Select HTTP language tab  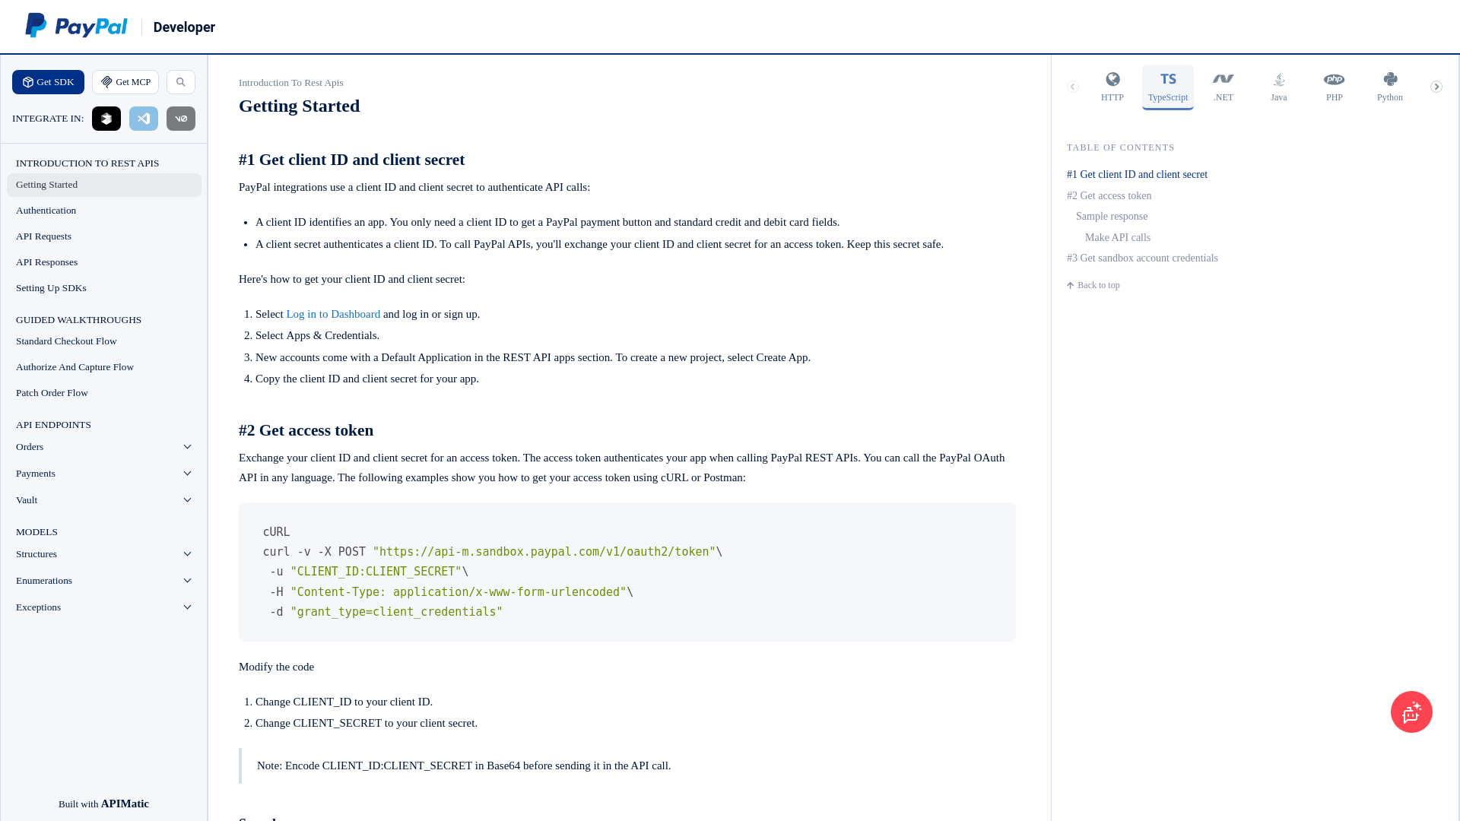[x=1112, y=87]
